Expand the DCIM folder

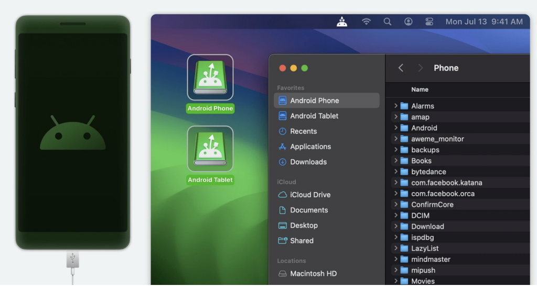[x=395, y=216]
